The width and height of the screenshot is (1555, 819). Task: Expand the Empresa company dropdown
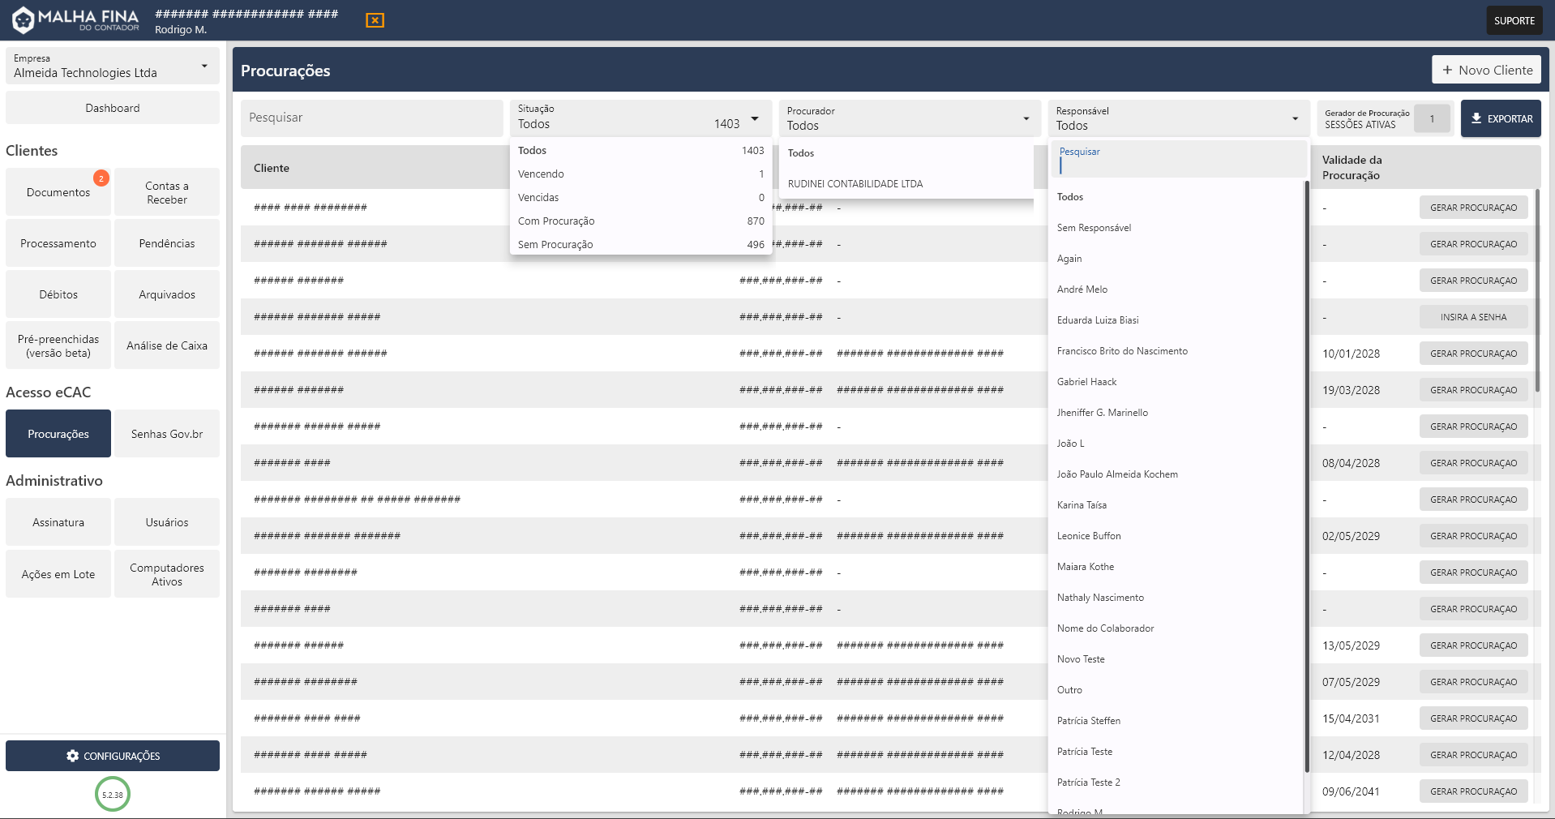coord(204,66)
